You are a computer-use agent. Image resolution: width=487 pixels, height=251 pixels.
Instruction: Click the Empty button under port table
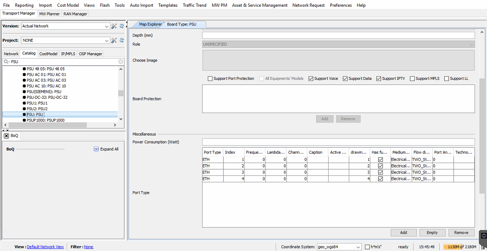tap(432, 233)
